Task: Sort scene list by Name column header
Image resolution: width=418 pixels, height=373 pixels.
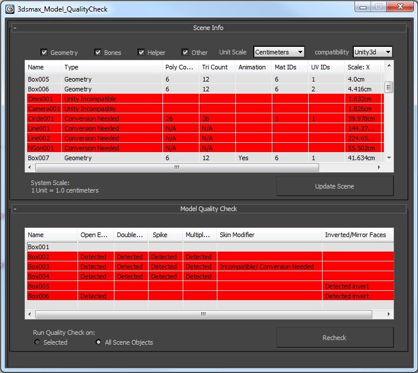Action: click(43, 67)
